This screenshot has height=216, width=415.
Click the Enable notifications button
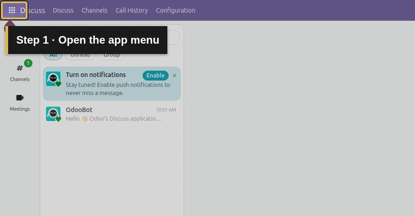tap(156, 76)
